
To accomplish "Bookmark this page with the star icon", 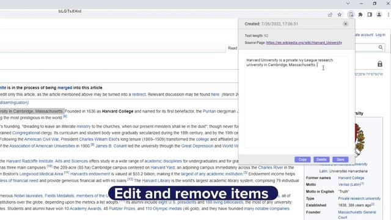I will [x=340, y=15].
